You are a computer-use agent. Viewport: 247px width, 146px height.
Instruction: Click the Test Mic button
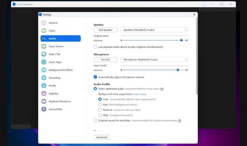pyautogui.click(x=105, y=59)
